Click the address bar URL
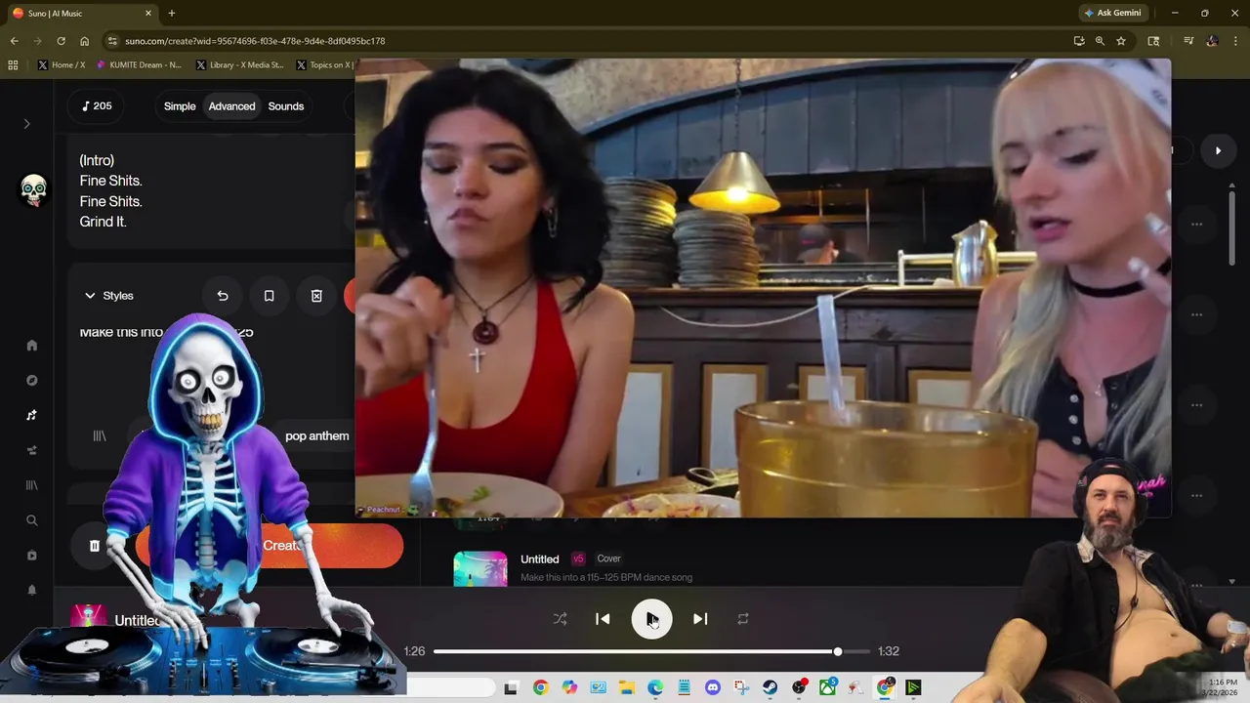This screenshot has width=1250, height=703. tap(255, 41)
